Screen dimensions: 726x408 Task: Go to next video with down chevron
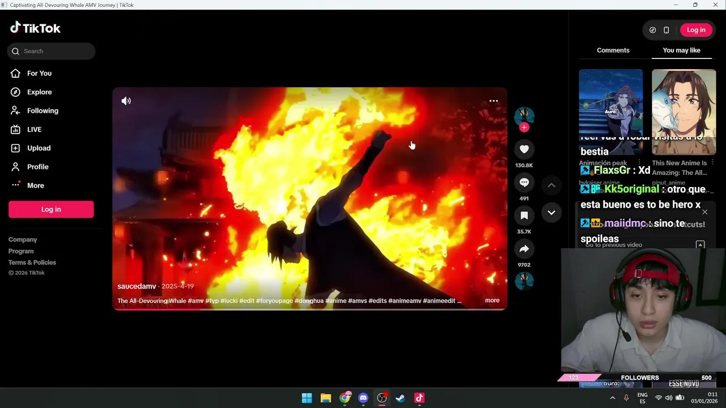tap(551, 212)
